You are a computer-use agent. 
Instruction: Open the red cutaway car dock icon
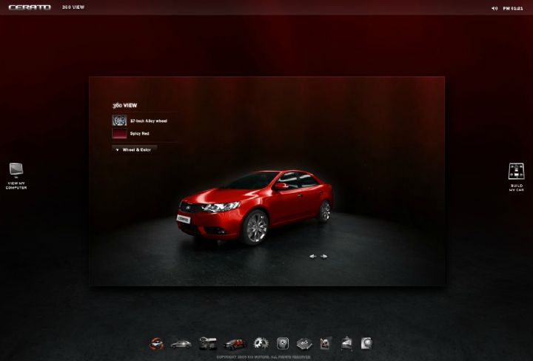pos(235,344)
